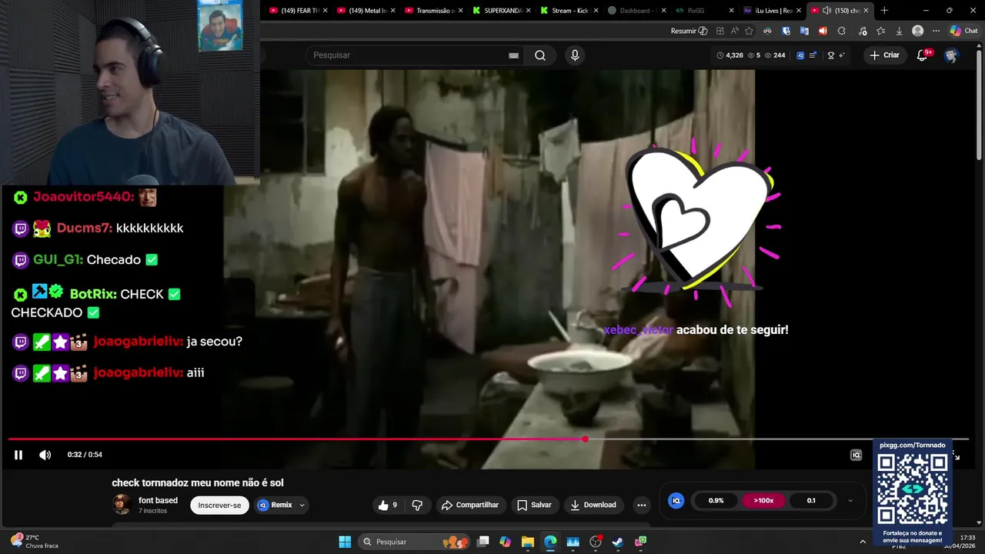The height and width of the screenshot is (554, 985).
Task: Click the Compartilhar share button
Action: coord(469,505)
